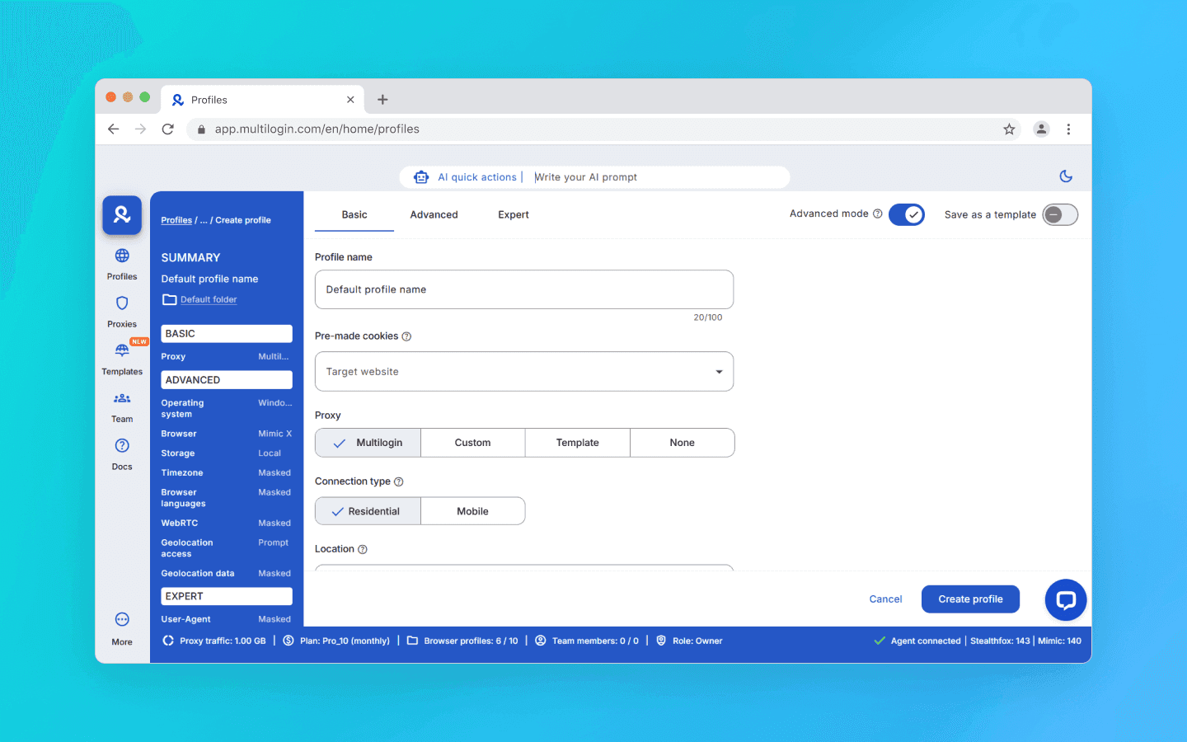
Task: Open the Profiles breadcrumb link
Action: tap(176, 220)
